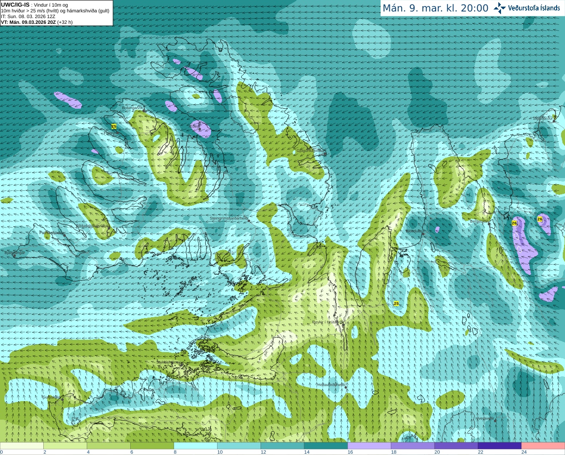This screenshot has height=455, width=565.
Task: Click the Blönduós station label
Action: [414, 231]
